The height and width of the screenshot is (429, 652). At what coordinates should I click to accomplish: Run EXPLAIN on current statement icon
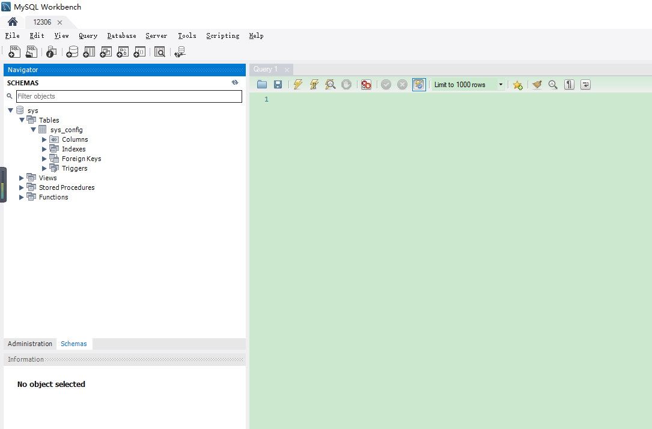click(330, 84)
